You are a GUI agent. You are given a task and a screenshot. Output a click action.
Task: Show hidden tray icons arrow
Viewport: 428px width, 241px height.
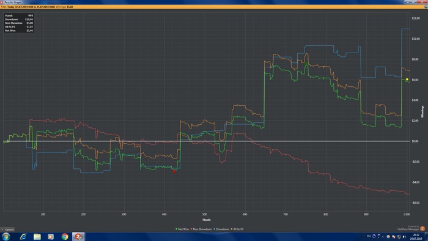tap(383, 237)
